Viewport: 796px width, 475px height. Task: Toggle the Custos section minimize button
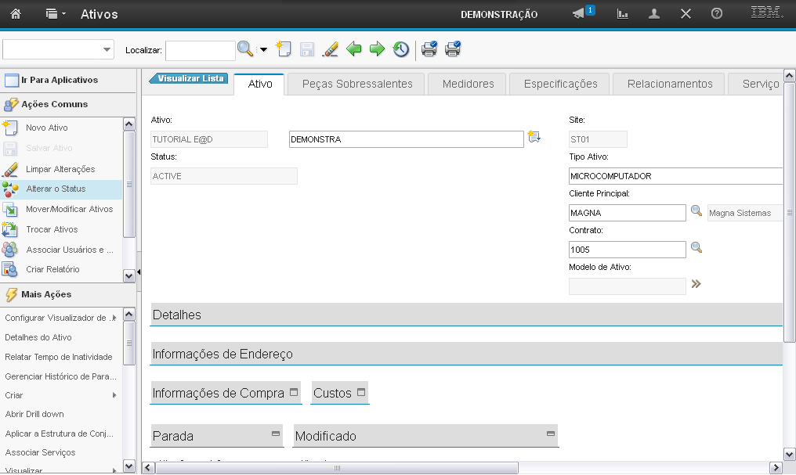pos(361,392)
